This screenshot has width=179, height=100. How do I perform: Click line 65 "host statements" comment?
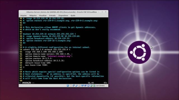tap(61, 74)
